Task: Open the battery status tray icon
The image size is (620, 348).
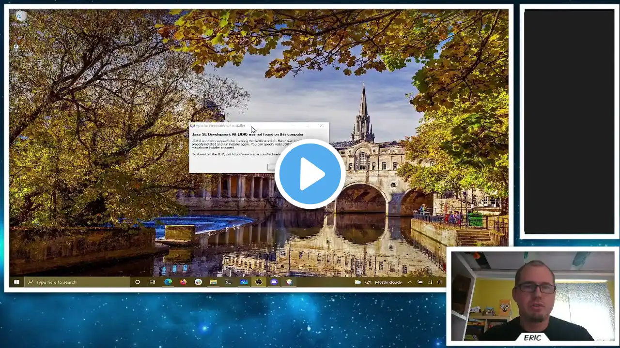Action: click(x=420, y=282)
